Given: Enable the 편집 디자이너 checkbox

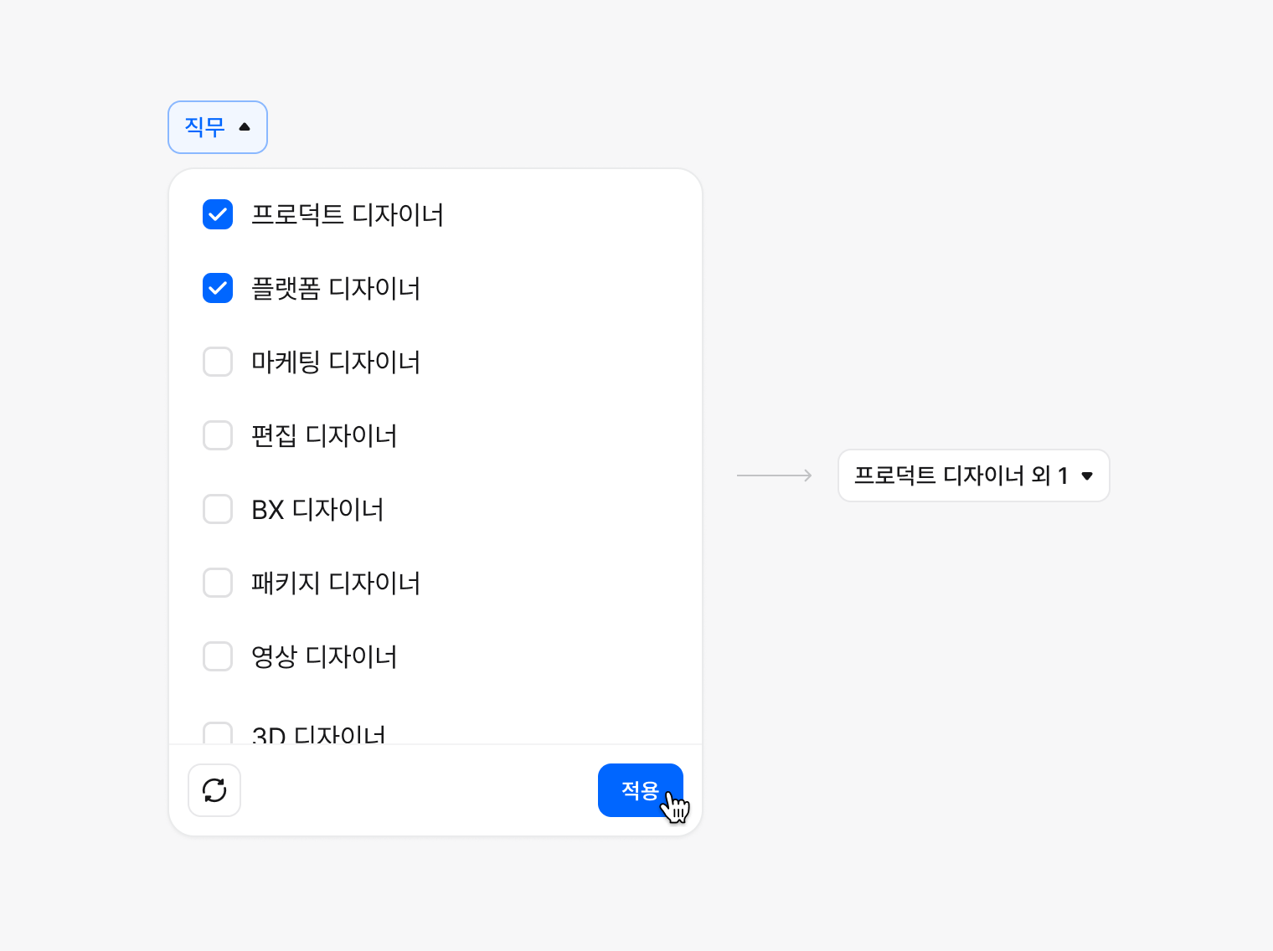Looking at the screenshot, I should pyautogui.click(x=218, y=435).
